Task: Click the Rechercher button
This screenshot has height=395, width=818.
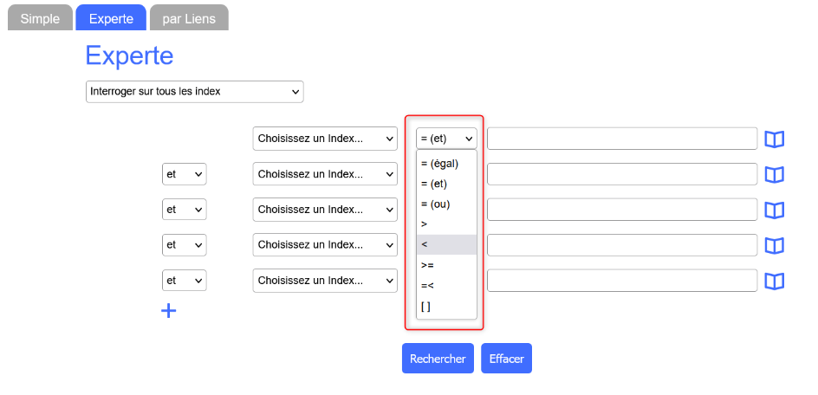Action: pyautogui.click(x=438, y=359)
